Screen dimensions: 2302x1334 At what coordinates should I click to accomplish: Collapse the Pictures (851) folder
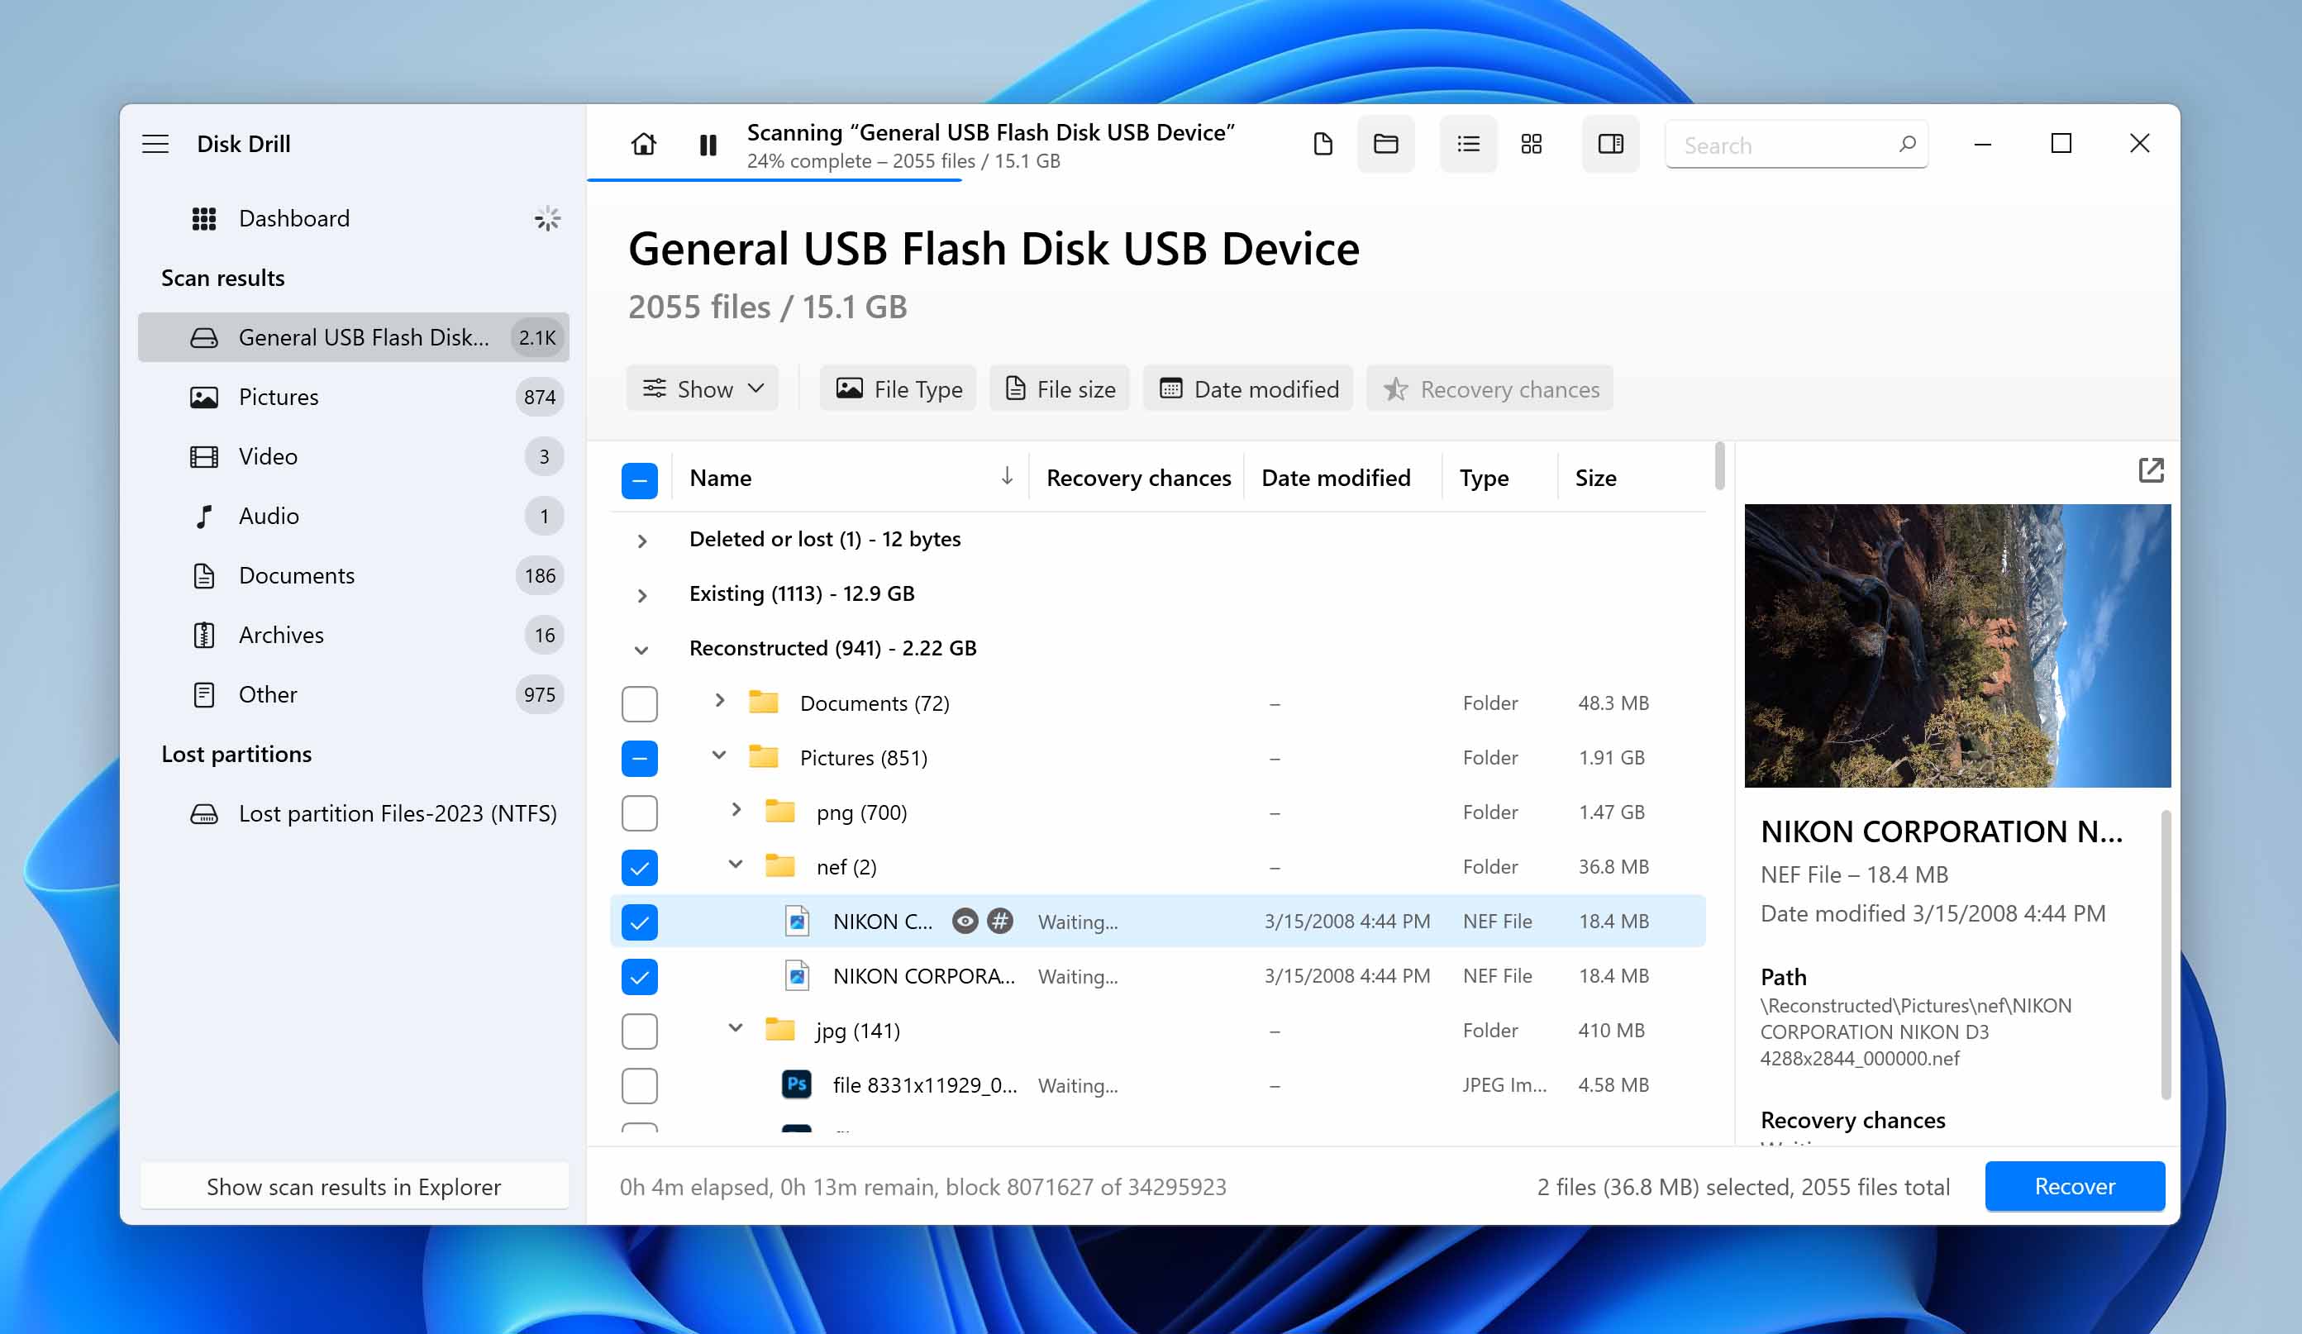[720, 755]
